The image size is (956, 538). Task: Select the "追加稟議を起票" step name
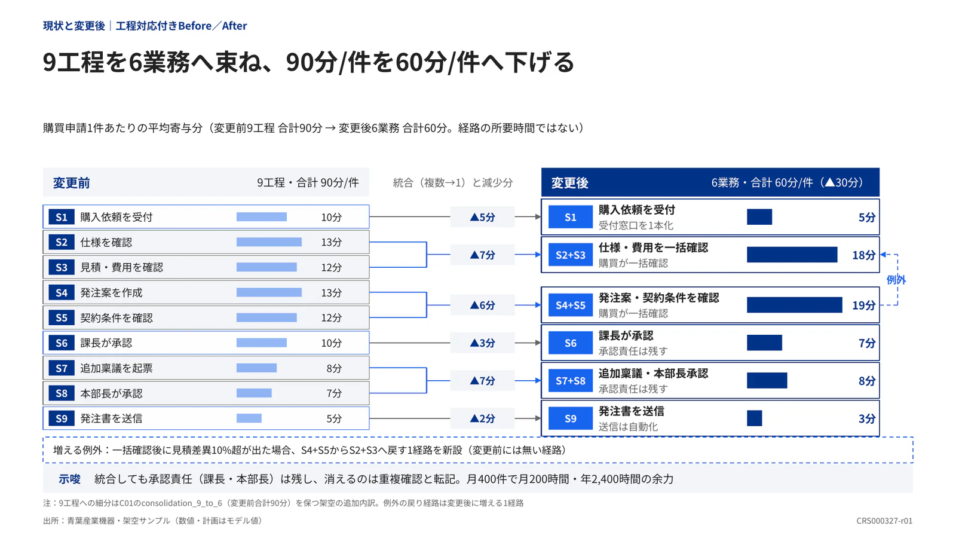click(117, 368)
